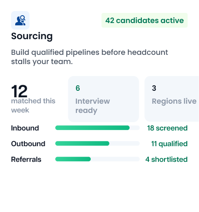Click the Sourcing people-search icon
The width and height of the screenshot is (199, 212).
point(20,20)
